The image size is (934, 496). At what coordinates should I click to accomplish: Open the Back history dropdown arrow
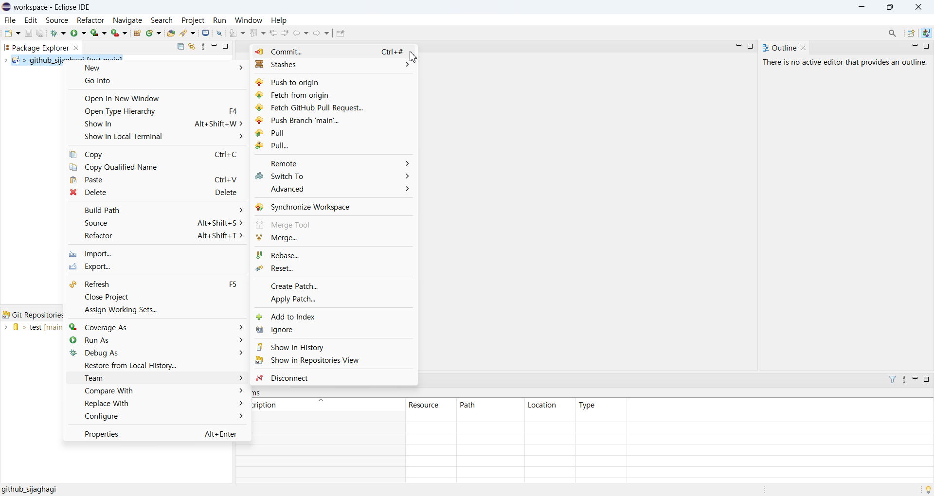[306, 34]
